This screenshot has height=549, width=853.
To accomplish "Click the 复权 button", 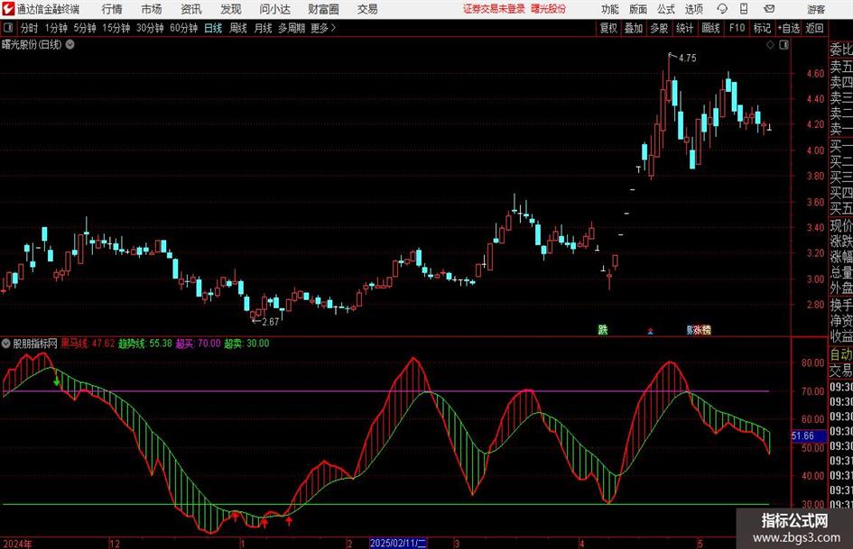I will point(608,28).
